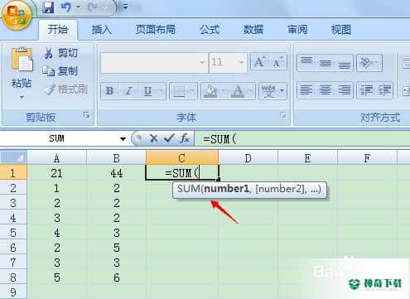The width and height of the screenshot is (410, 299).
Task: Toggle Italic formatting
Action: (128, 91)
